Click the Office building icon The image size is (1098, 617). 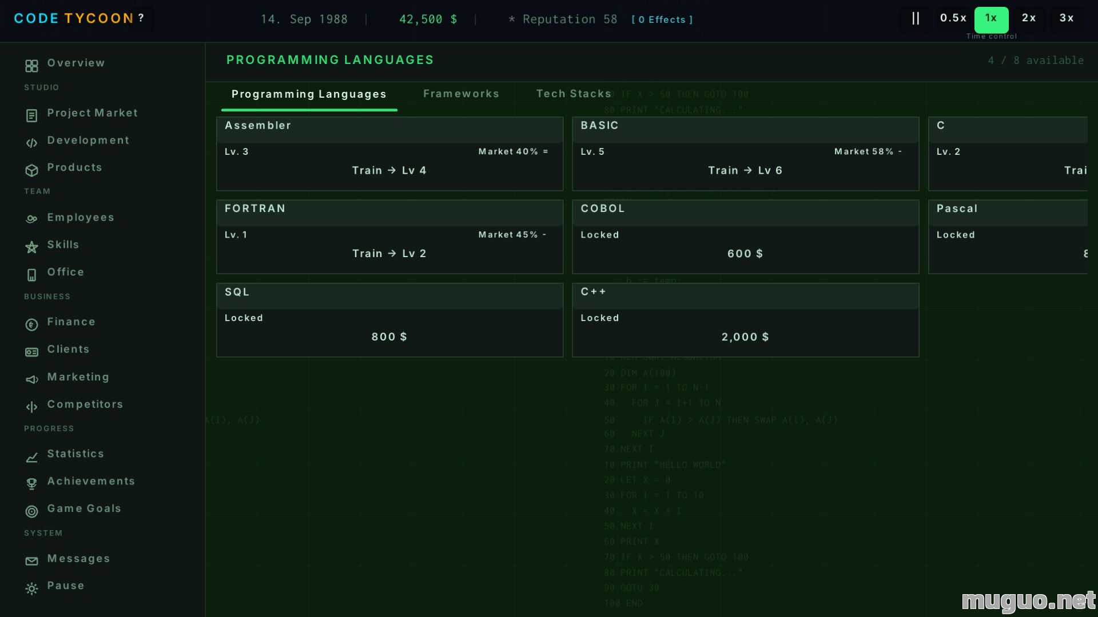[31, 275]
